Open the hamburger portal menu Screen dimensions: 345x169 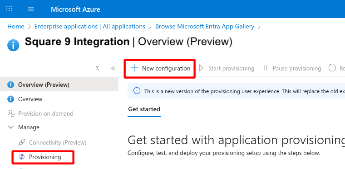pyautogui.click(x=31, y=9)
